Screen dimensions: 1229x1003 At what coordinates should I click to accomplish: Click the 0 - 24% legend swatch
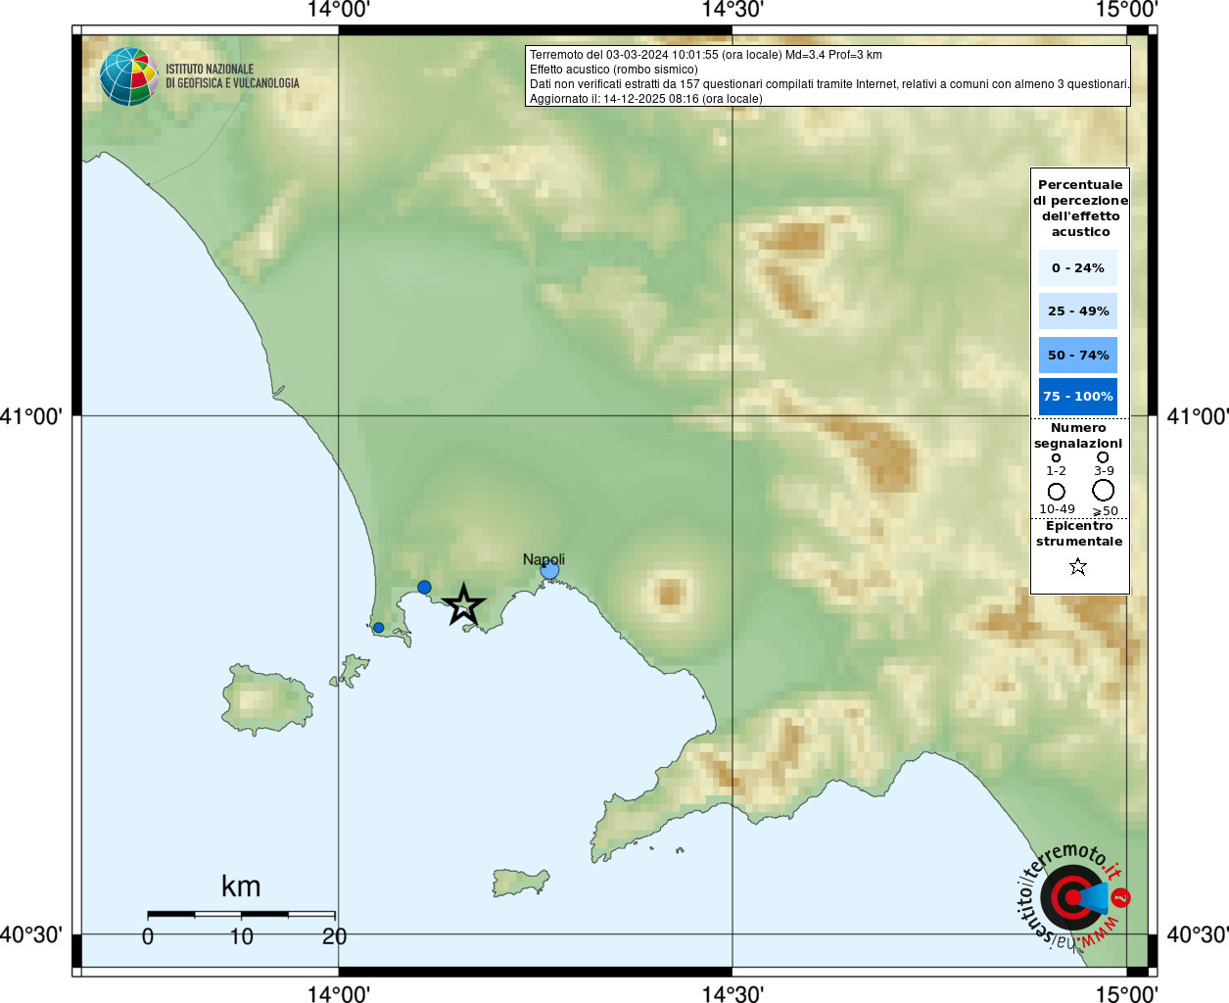[1078, 267]
